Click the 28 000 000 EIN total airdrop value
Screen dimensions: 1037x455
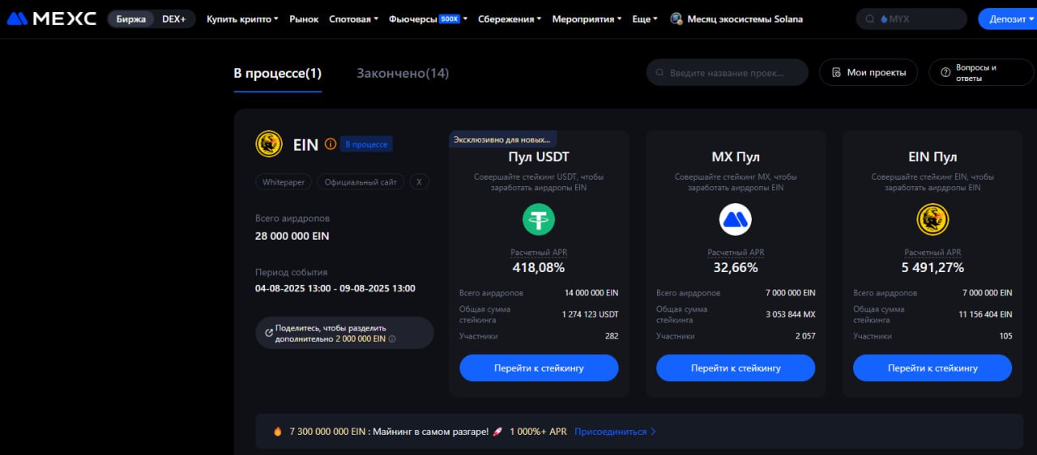pos(292,236)
